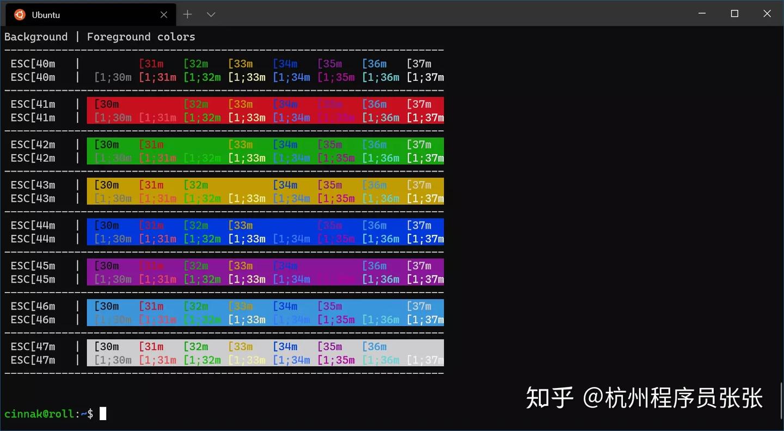The image size is (784, 431).
Task: Click the ESC[47m label beside the [30m row
Action: pyautogui.click(x=33, y=347)
